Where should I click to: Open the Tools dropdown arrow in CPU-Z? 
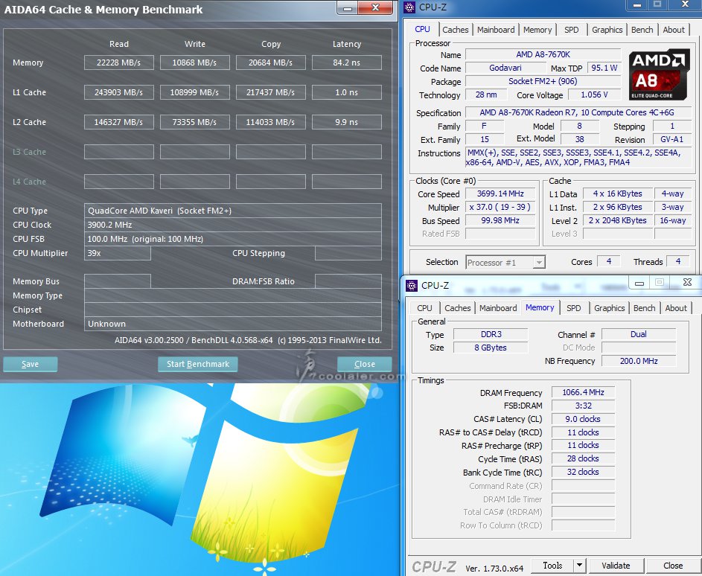(579, 566)
